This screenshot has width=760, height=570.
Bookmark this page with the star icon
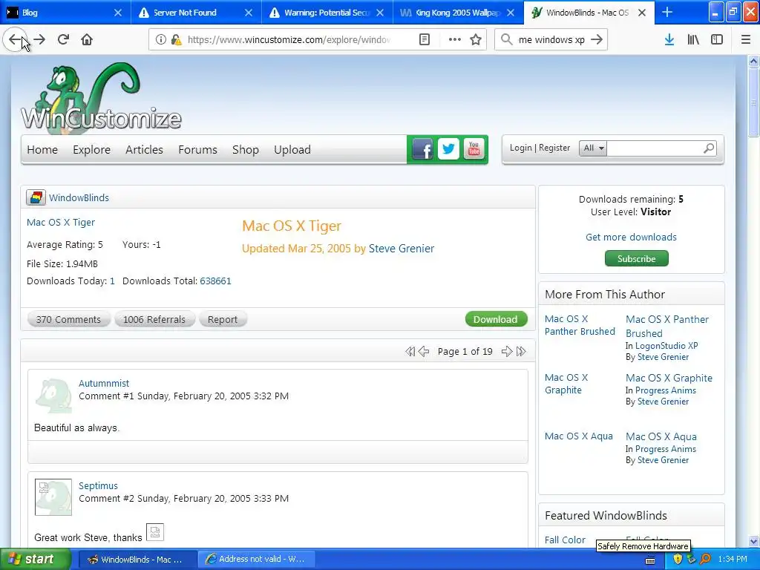point(476,39)
